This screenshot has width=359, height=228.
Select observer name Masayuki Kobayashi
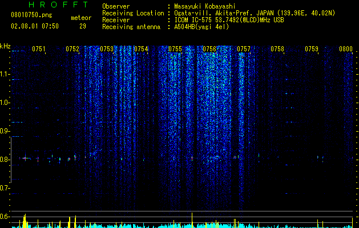tap(205, 6)
